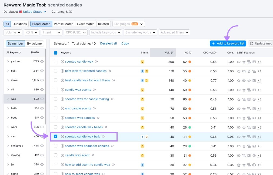Click the Volume column sort control
Screen dimensions: 273x175
point(172,52)
